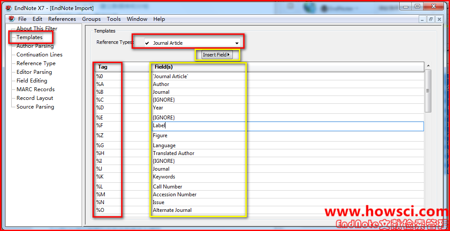Select MARC Records in sidebar
450x231 pixels.
point(36,89)
